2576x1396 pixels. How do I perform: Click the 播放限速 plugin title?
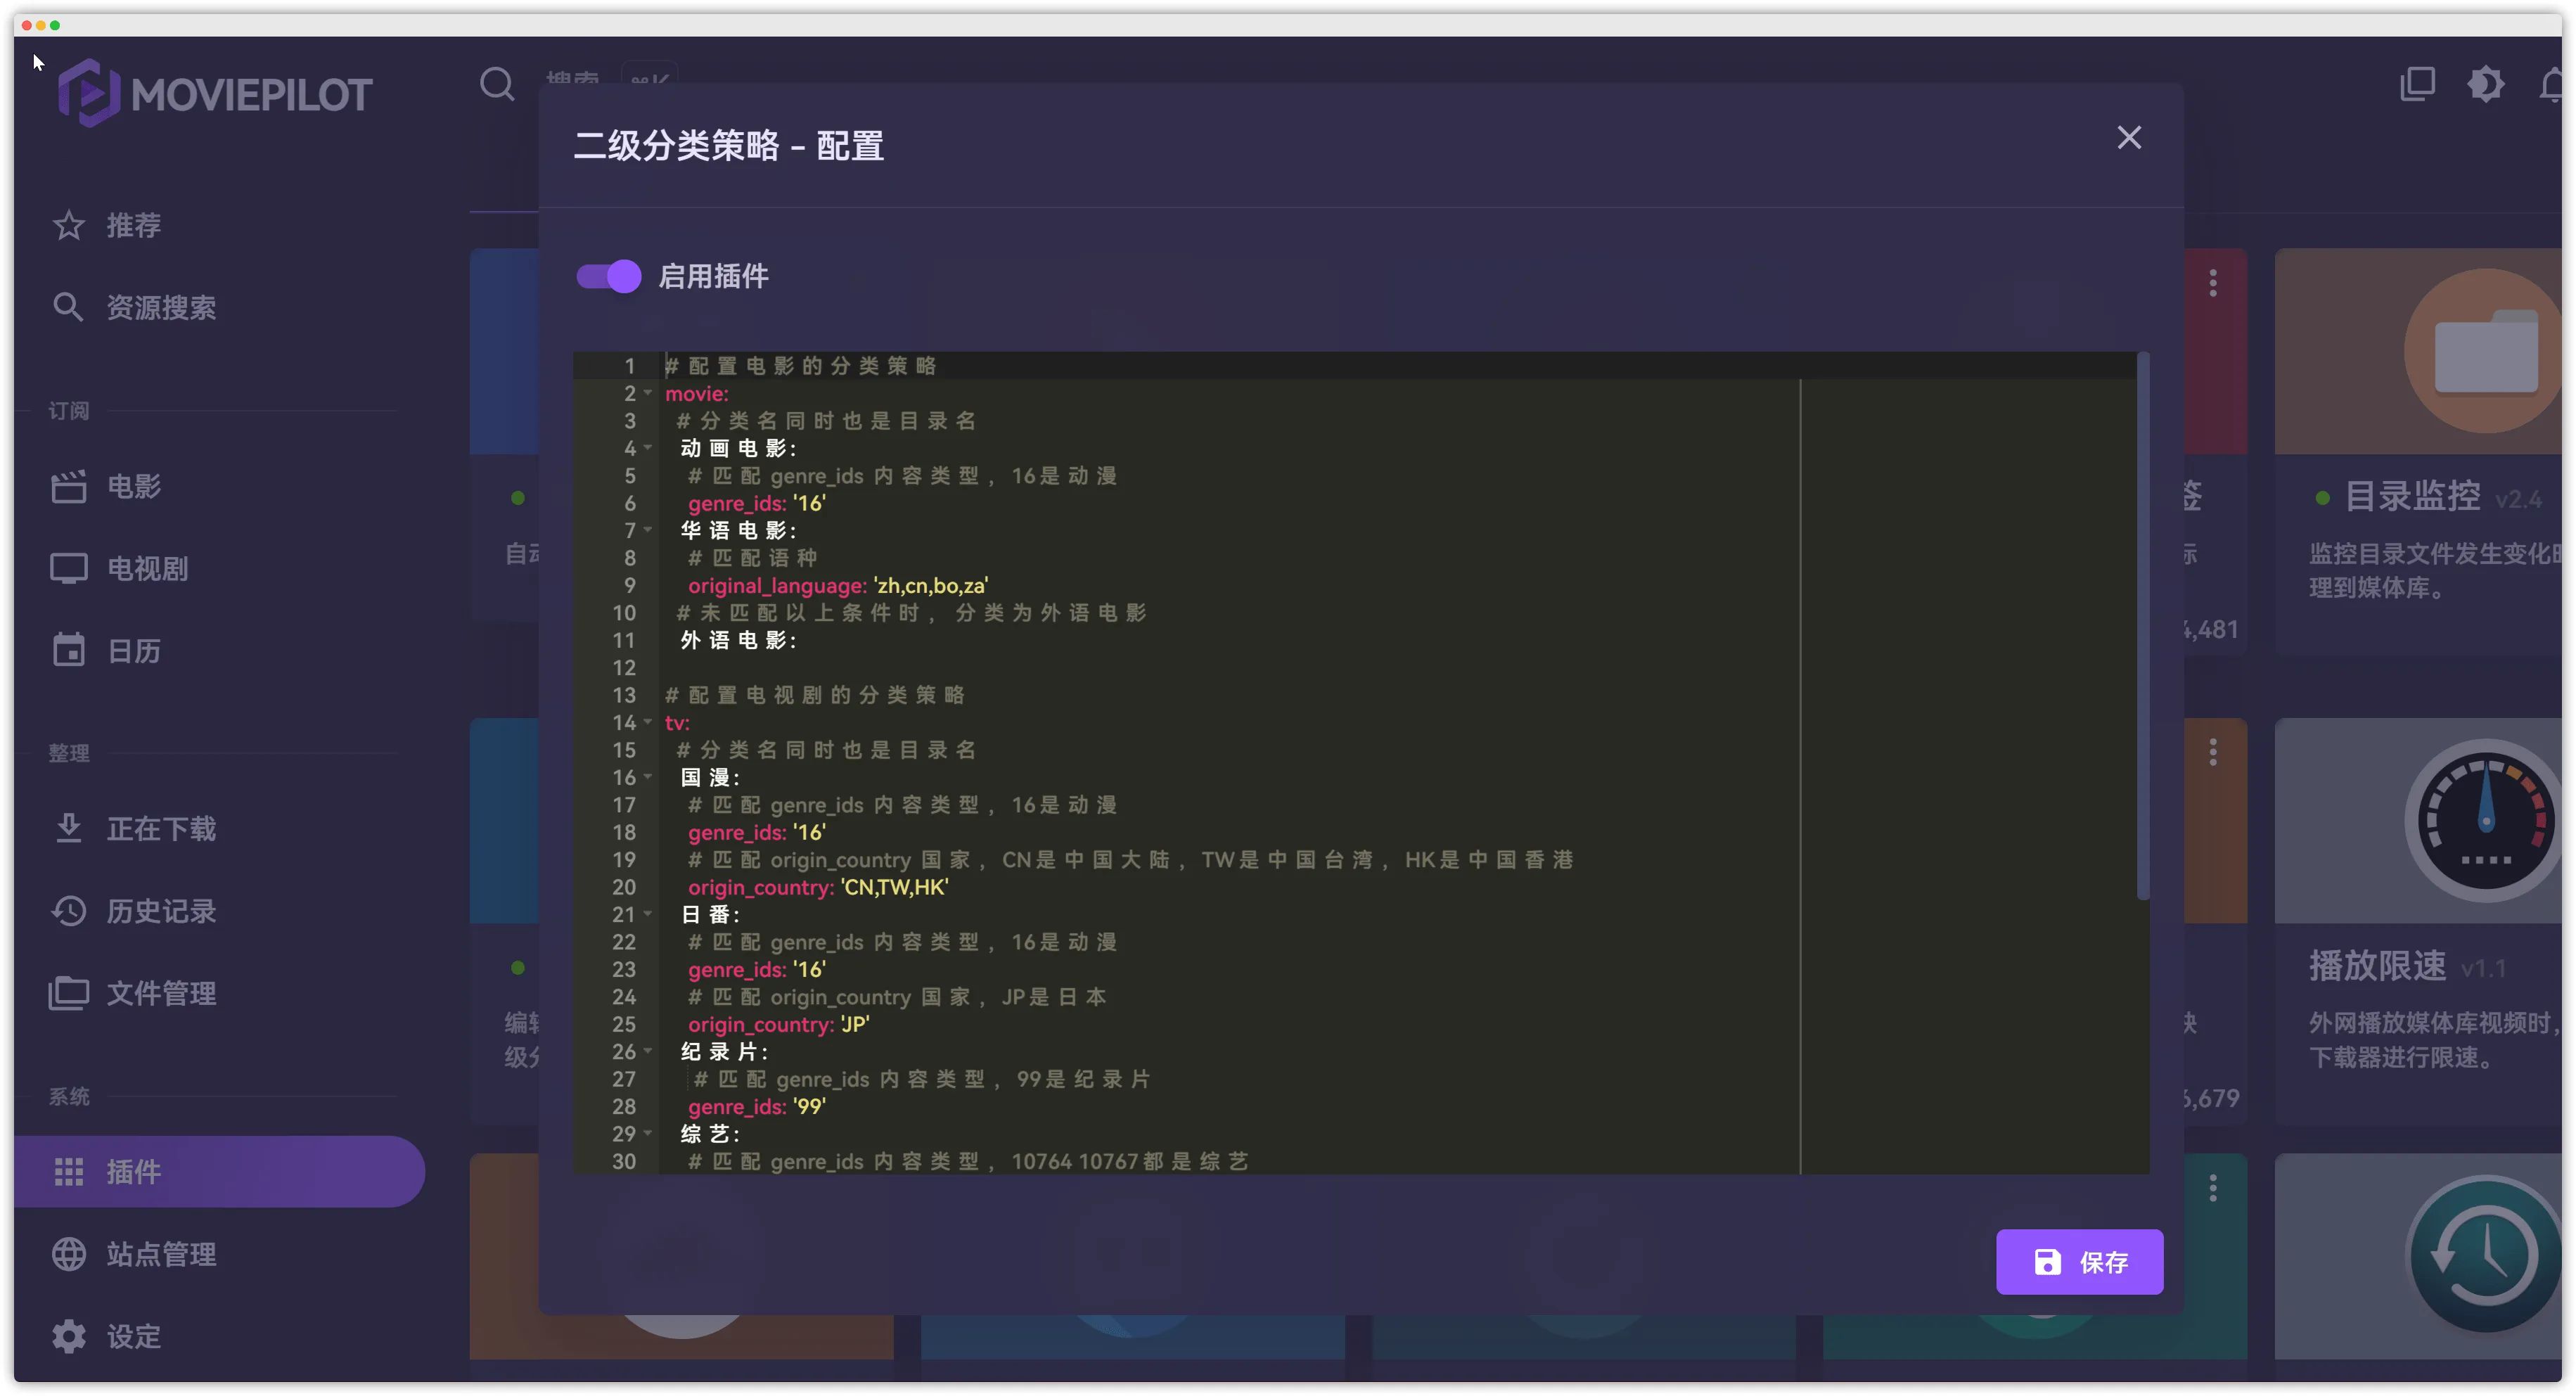tap(2377, 966)
